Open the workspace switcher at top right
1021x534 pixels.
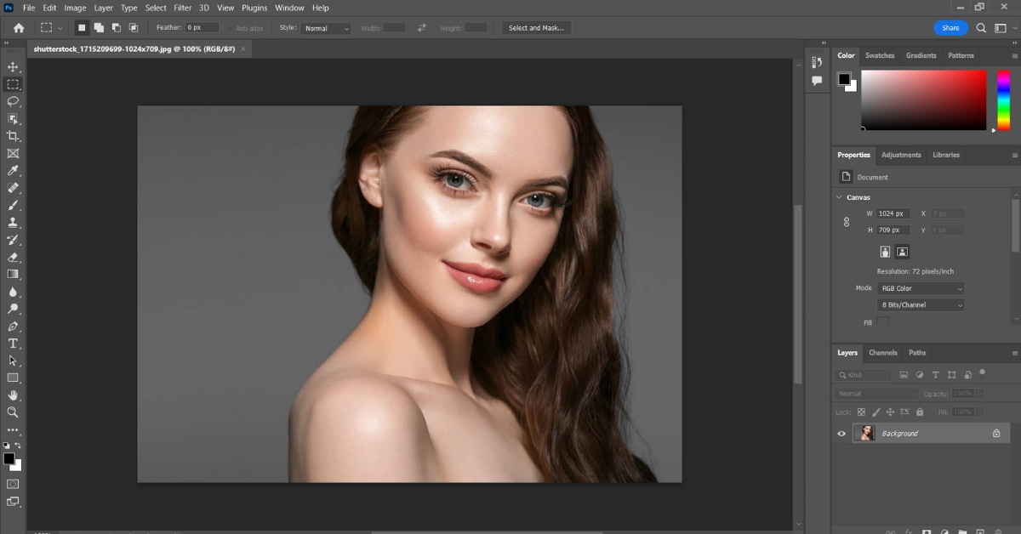click(x=1002, y=28)
